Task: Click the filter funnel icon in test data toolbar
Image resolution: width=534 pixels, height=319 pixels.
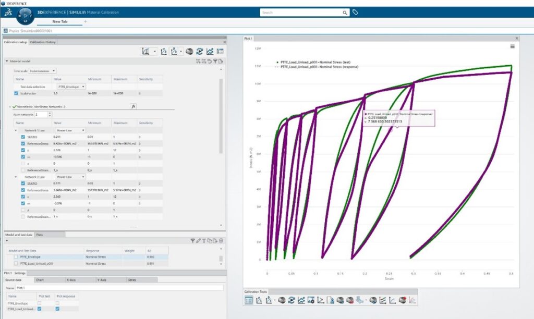Action: click(192, 240)
